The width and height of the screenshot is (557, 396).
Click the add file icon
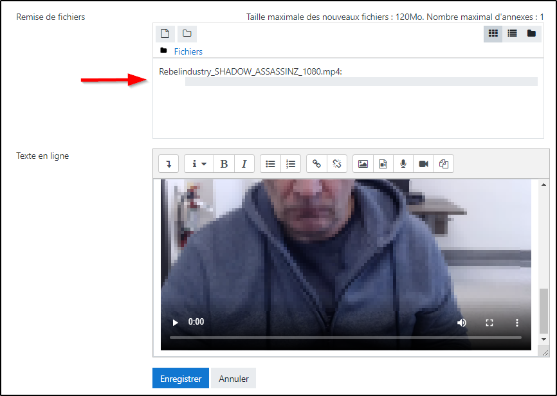tap(165, 33)
